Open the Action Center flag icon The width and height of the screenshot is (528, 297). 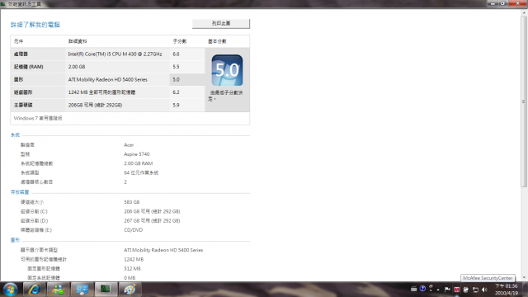pos(447,290)
